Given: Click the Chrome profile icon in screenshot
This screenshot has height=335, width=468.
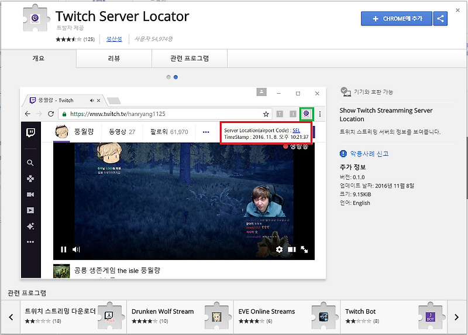Looking at the screenshot, I should tap(261, 92).
